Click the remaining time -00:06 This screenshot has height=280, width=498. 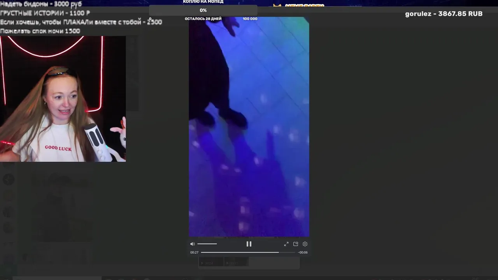pyautogui.click(x=303, y=252)
